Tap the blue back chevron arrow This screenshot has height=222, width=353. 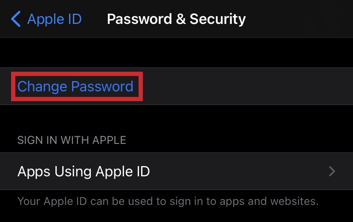[16, 19]
